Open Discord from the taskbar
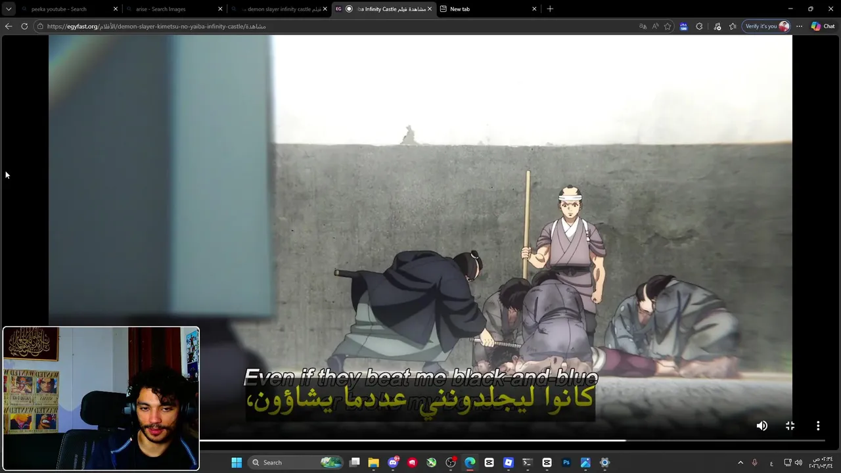Screen dimensions: 841x473 [393, 462]
